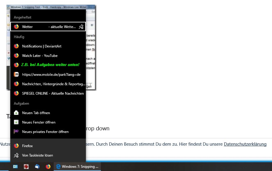Screen dimensions: 272x171
Task: Click Firefox icon in the taskbar
Action: (48, 167)
